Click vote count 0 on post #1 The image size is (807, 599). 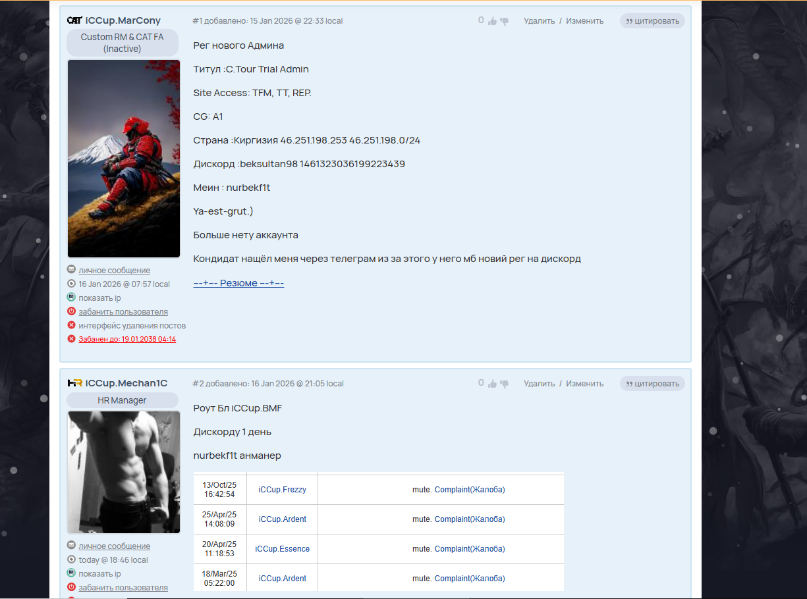pyautogui.click(x=482, y=20)
